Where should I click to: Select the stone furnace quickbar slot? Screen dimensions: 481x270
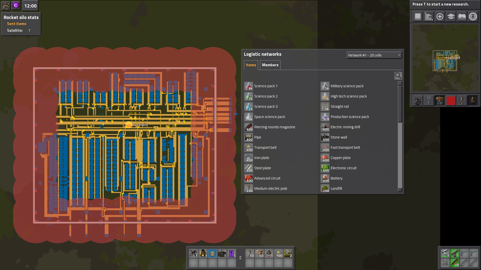[203, 253]
